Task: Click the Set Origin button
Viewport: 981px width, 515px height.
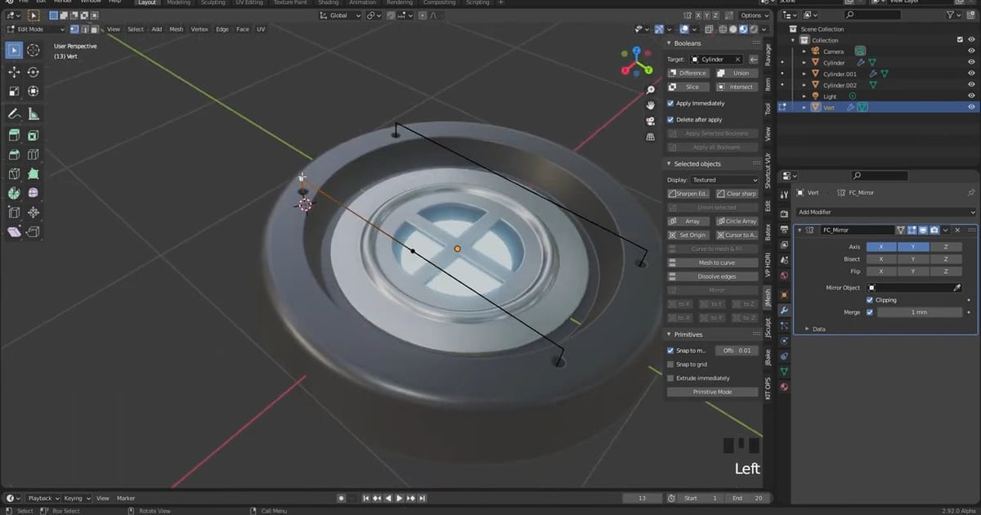Action: [690, 235]
